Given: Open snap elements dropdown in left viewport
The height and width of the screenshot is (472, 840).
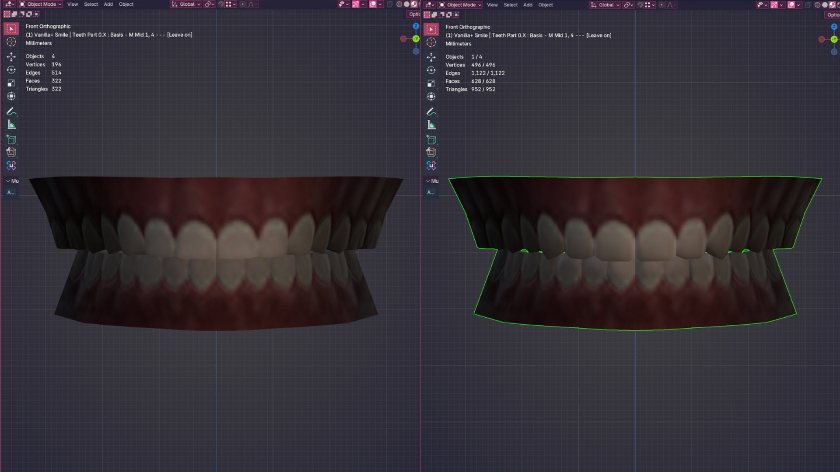Looking at the screenshot, I should [231, 4].
